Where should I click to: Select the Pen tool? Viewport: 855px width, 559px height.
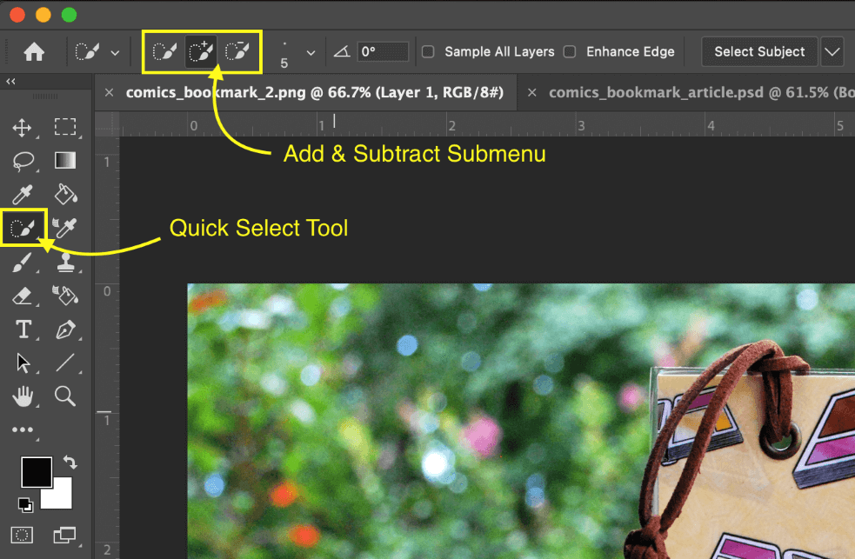point(65,329)
